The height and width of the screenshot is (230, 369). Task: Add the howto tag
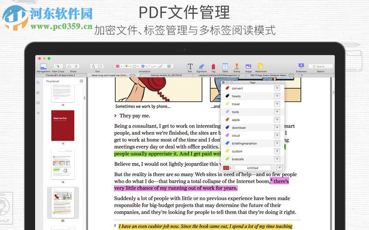277,96
